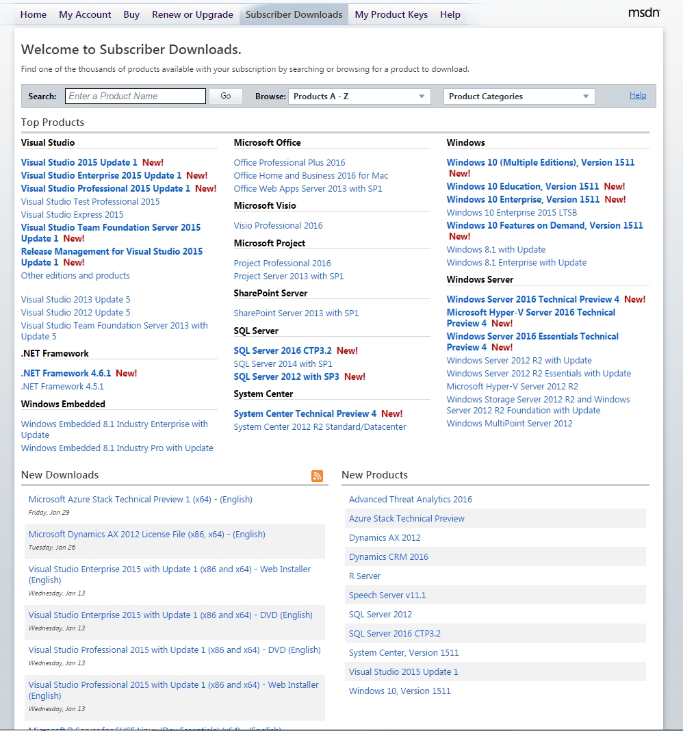Select Visual Studio Test Professional 2015

click(x=90, y=202)
